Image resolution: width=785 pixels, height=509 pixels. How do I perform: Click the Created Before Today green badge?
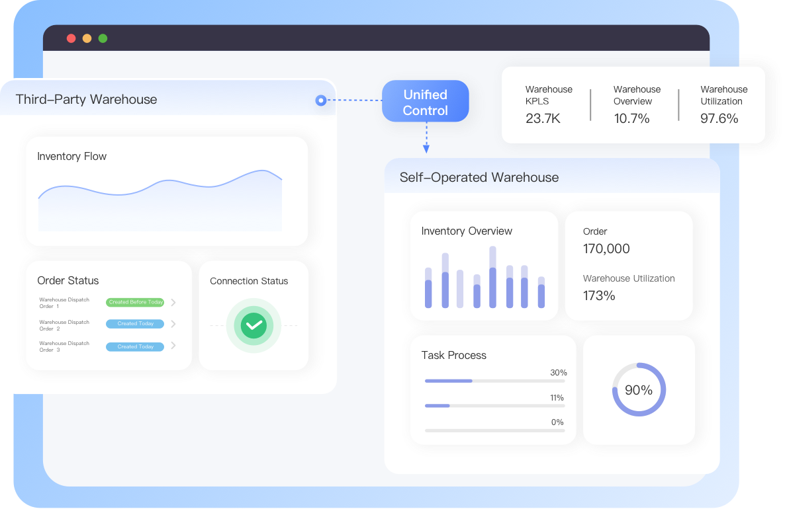(x=135, y=302)
